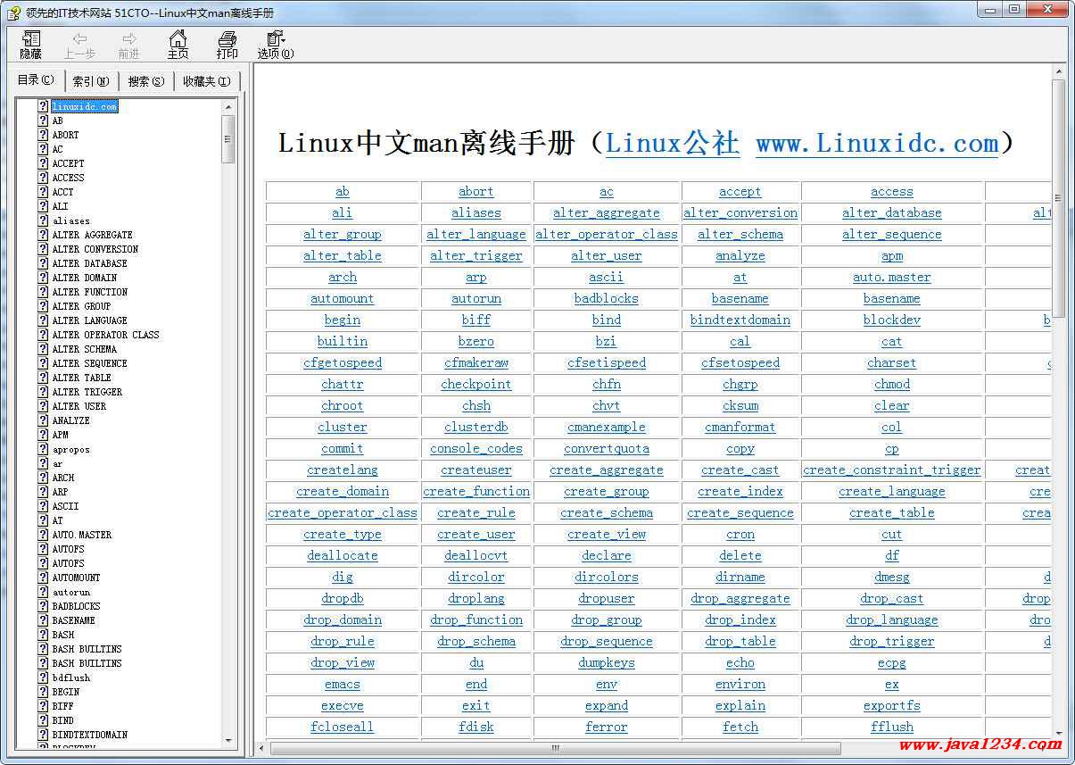Open the clusterdb link
Image resolution: width=1075 pixels, height=765 pixels.
tap(476, 428)
